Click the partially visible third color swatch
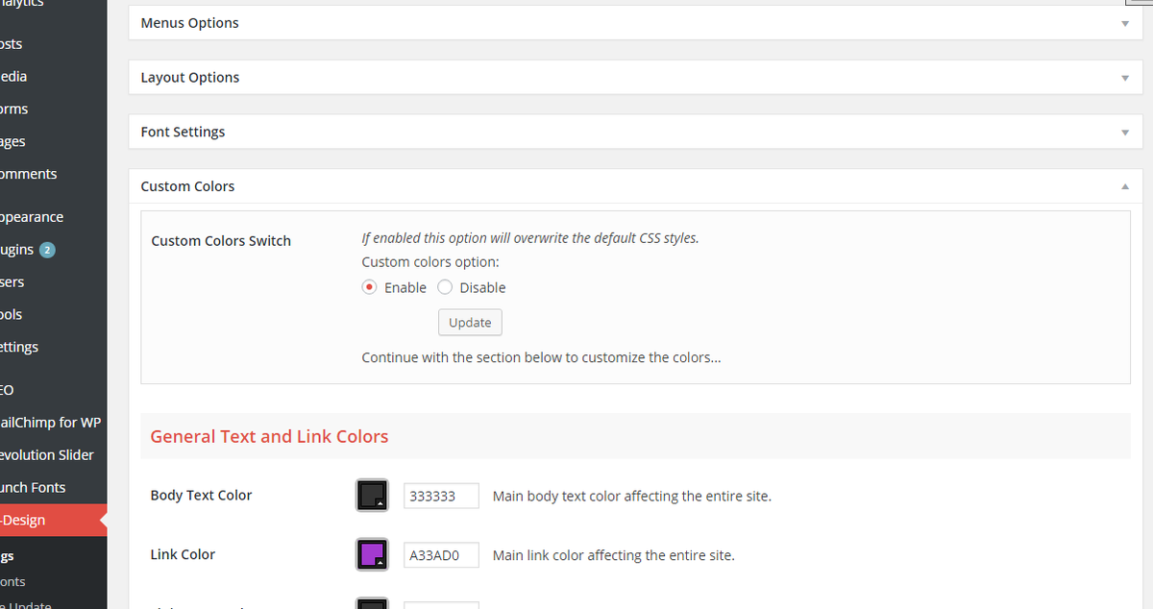 pos(372,604)
